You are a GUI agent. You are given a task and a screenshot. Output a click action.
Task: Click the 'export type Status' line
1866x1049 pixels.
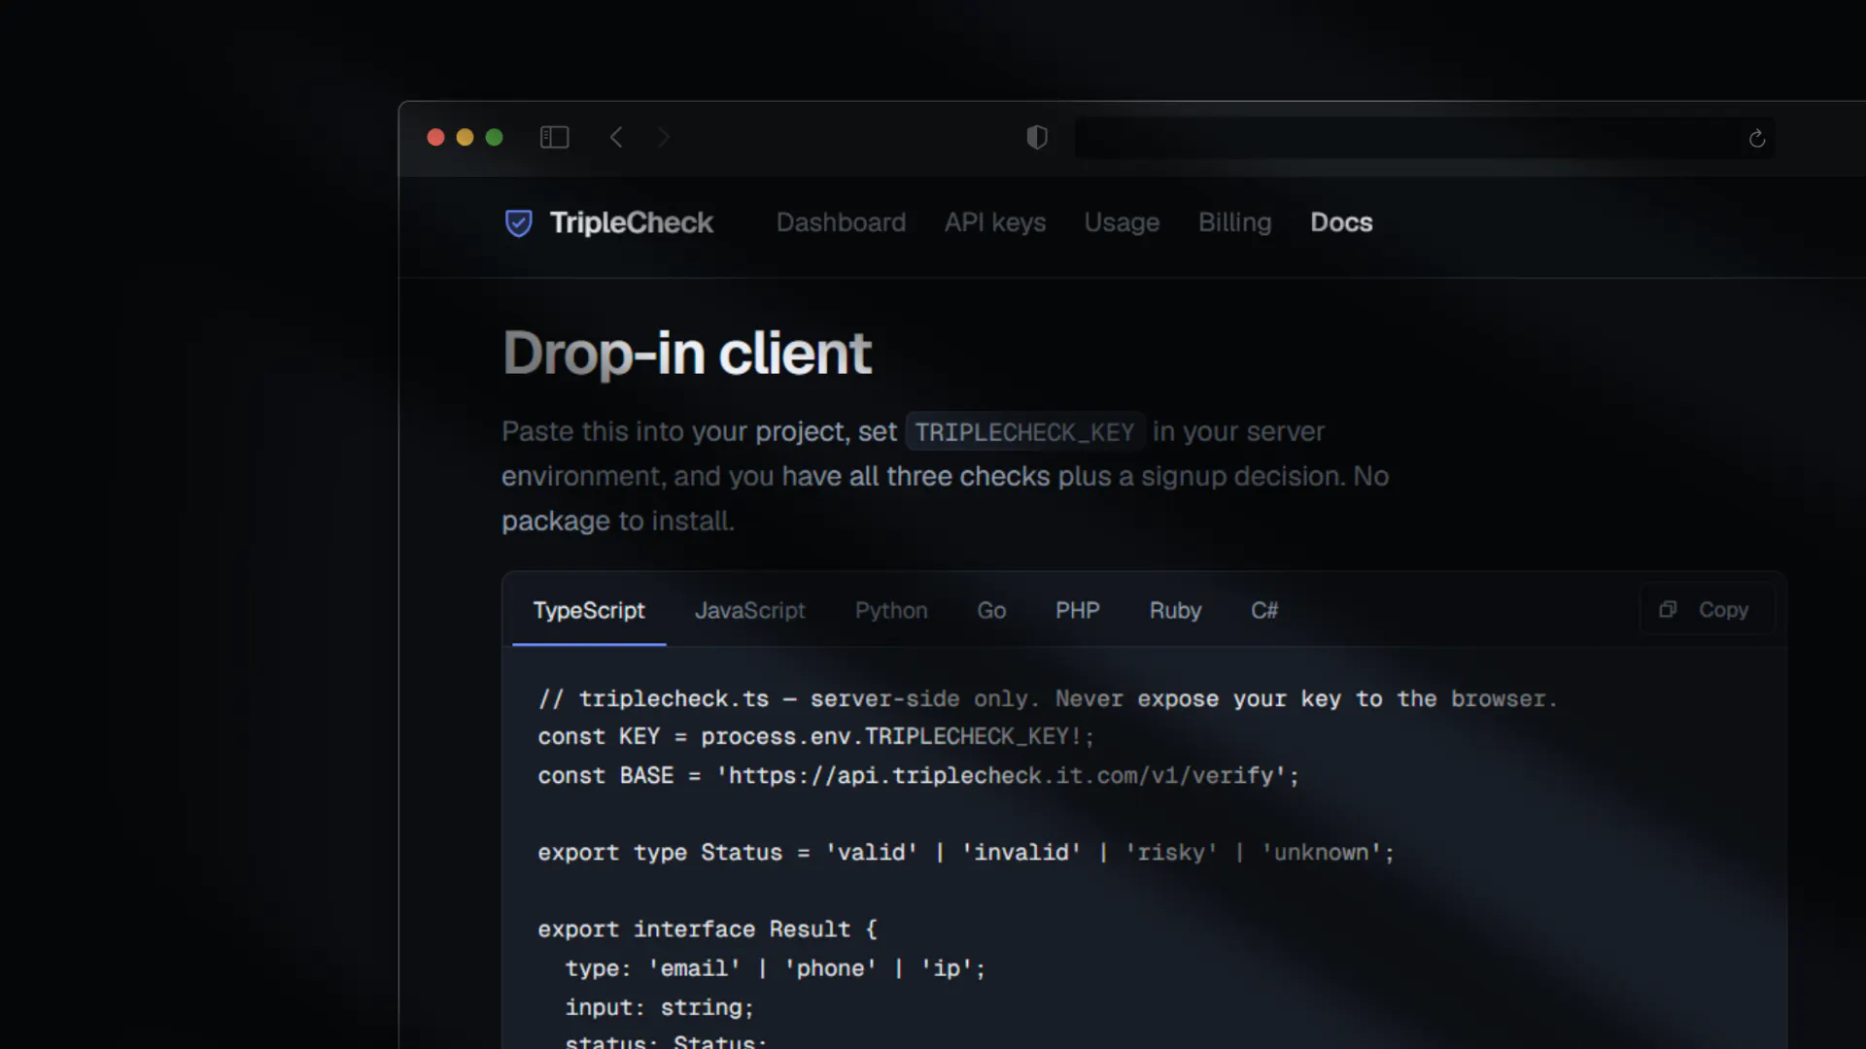pos(966,852)
